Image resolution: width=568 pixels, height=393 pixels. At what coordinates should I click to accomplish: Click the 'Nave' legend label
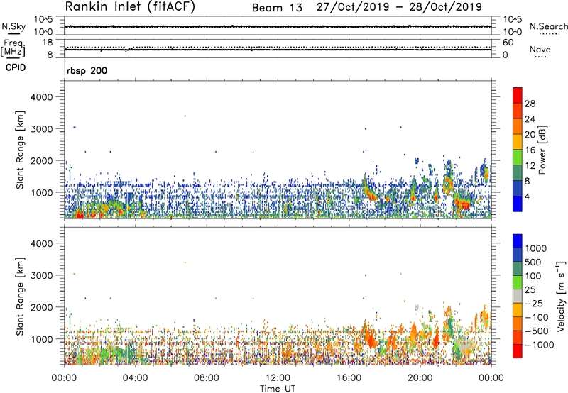coord(540,49)
